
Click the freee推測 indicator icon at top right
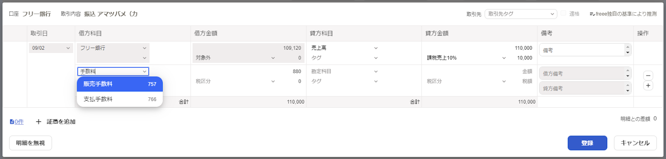pyautogui.click(x=592, y=14)
